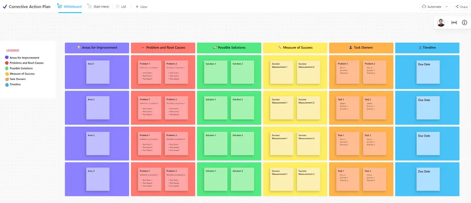This screenshot has height=203, width=471.
Task: Open the whiteboard info icon
Action: pyautogui.click(x=464, y=23)
